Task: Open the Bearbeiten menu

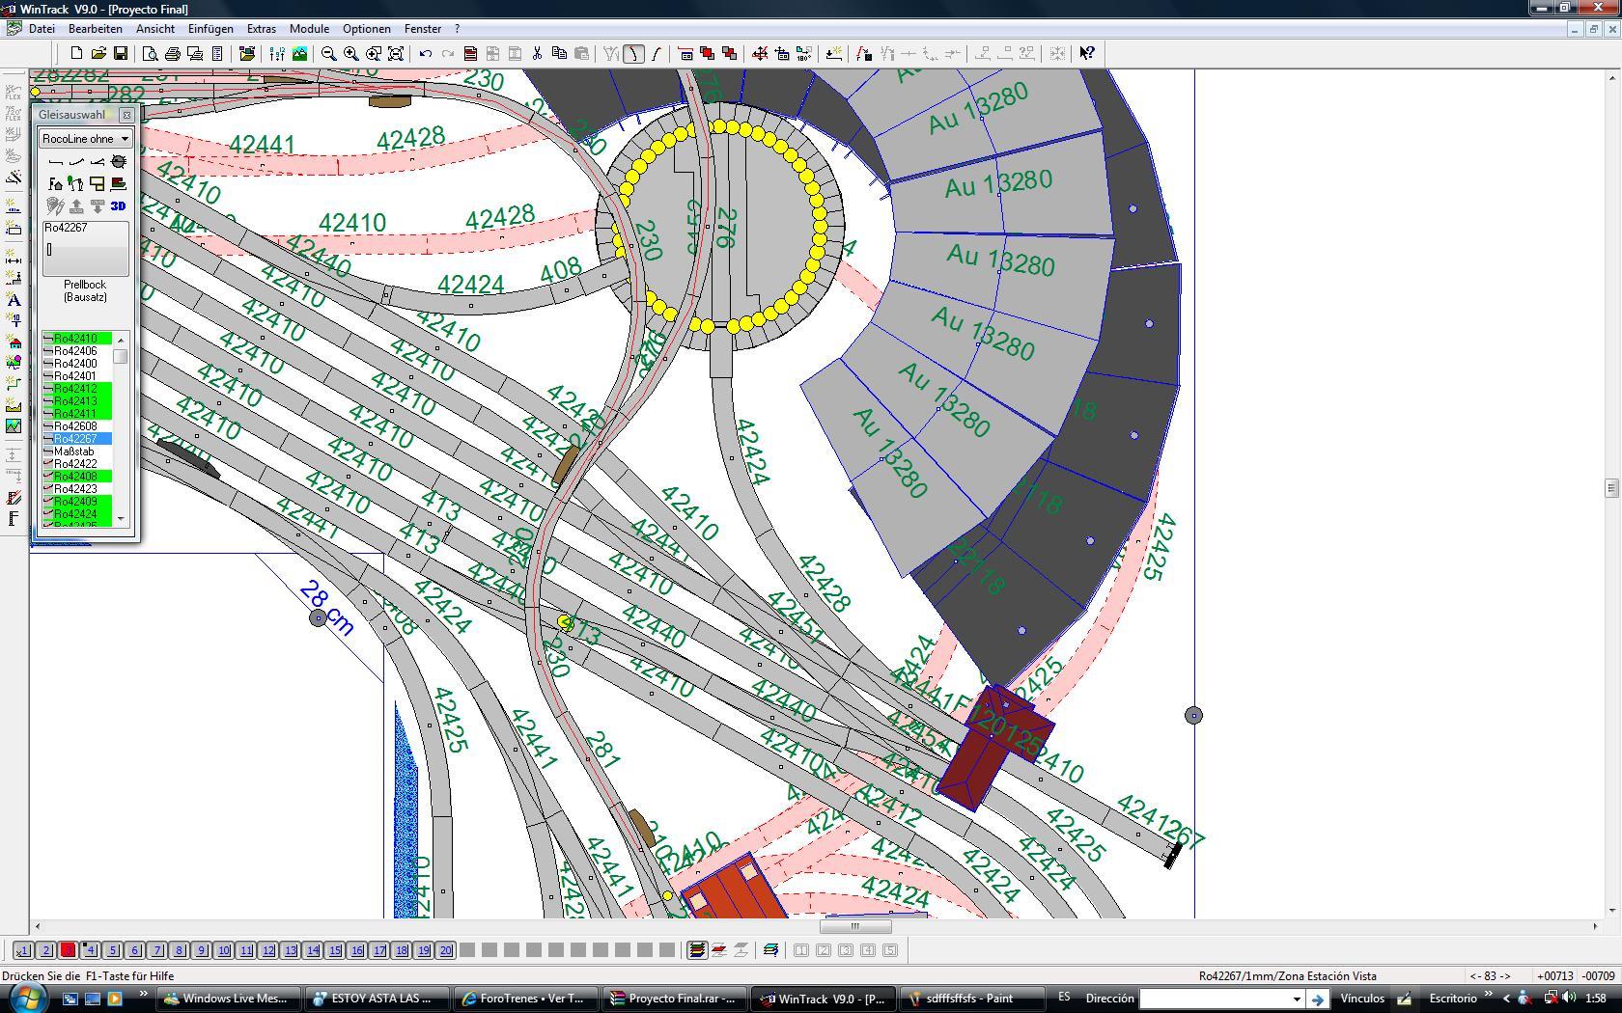Action: pyautogui.click(x=95, y=29)
